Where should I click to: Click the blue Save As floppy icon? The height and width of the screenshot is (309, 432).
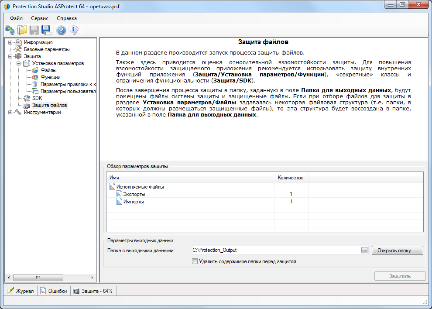click(x=46, y=30)
